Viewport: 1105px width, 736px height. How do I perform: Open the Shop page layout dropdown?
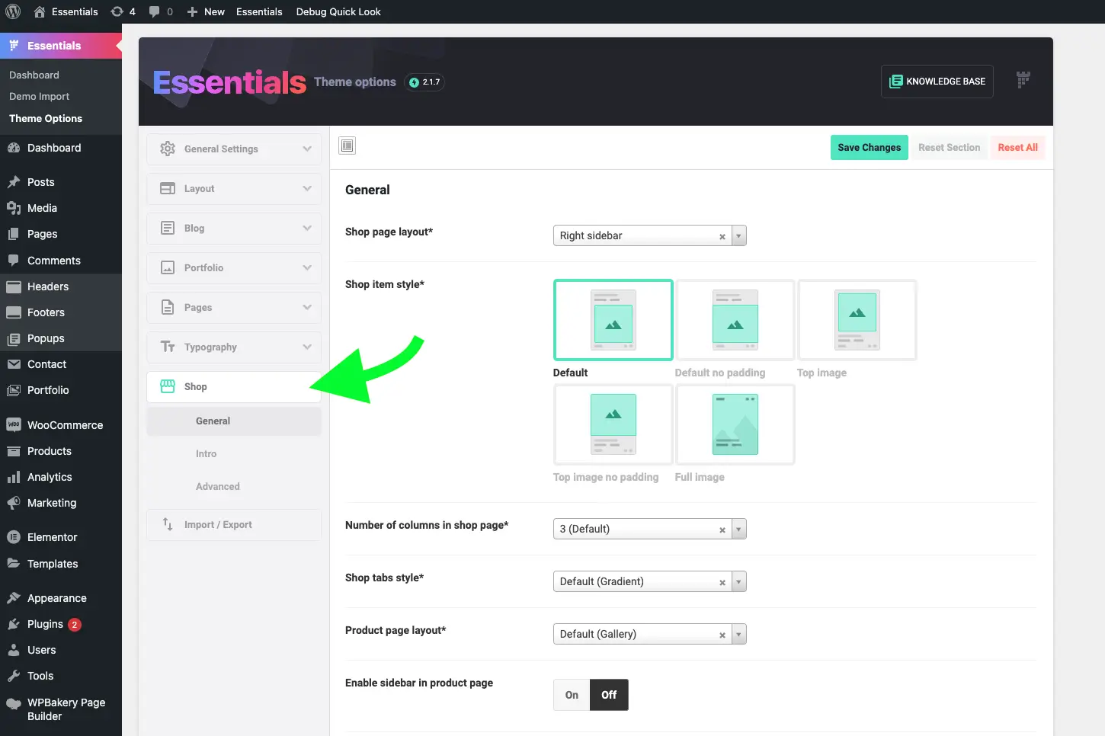pos(649,235)
